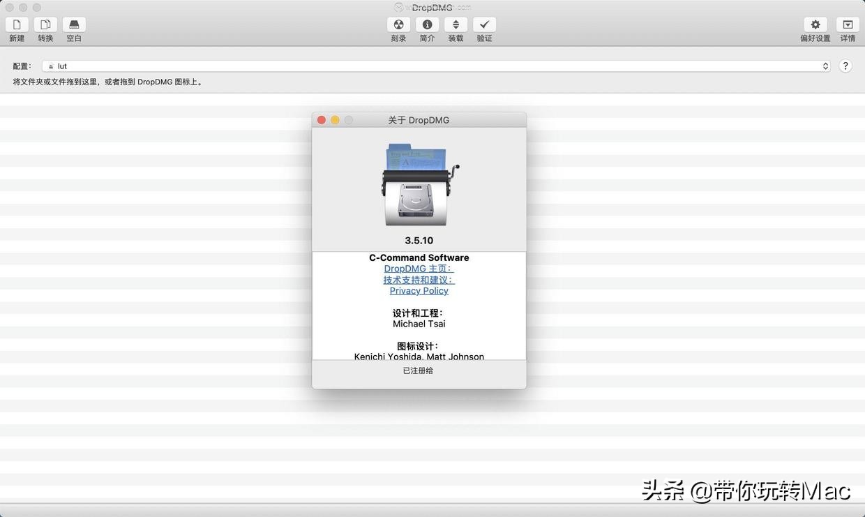865x517 pixels.
Task: Click inside the 配置 input field
Action: click(209, 66)
